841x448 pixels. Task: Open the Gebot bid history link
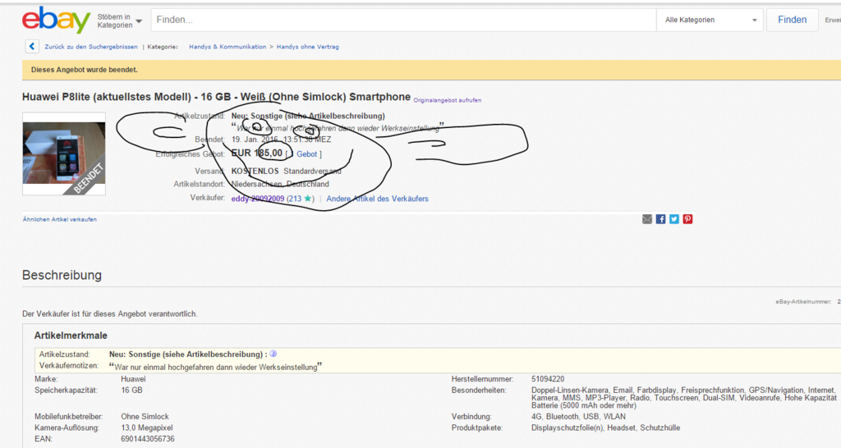[307, 153]
